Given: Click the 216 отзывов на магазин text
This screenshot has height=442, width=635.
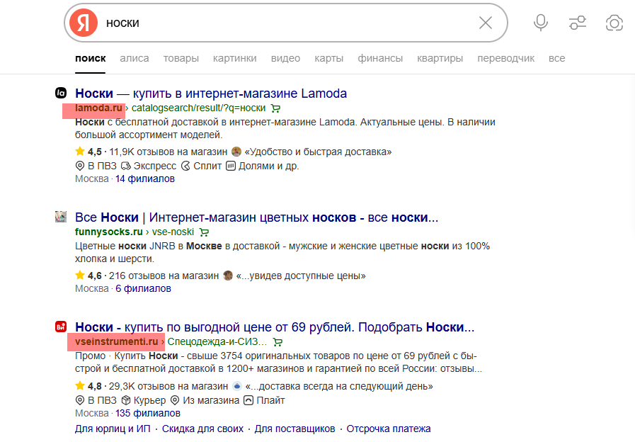Looking at the screenshot, I should [164, 276].
